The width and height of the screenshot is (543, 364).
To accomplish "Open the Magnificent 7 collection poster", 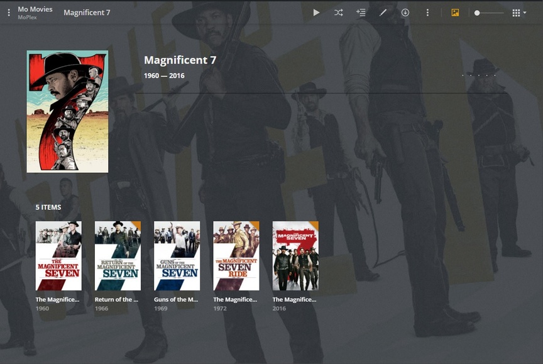I will 67,111.
